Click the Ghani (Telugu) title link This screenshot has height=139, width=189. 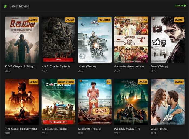point(160,129)
